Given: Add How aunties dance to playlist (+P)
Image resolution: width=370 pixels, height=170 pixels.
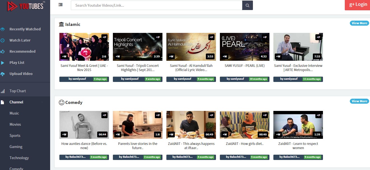Looking at the screenshot, I should click(x=104, y=115).
